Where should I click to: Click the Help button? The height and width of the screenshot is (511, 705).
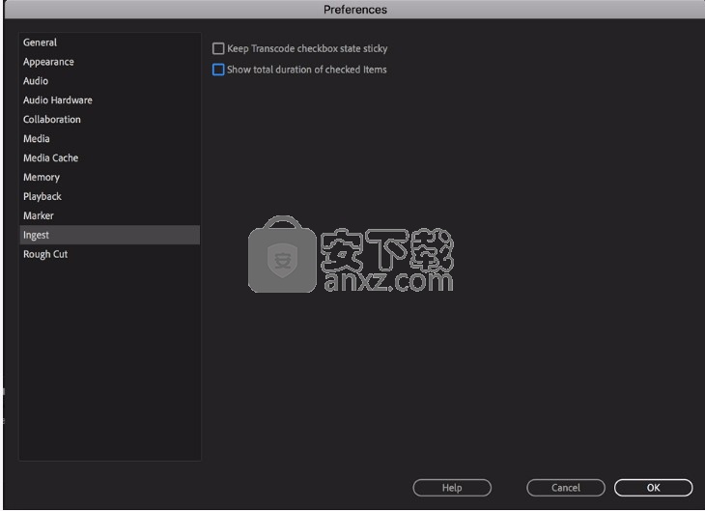[x=452, y=488]
